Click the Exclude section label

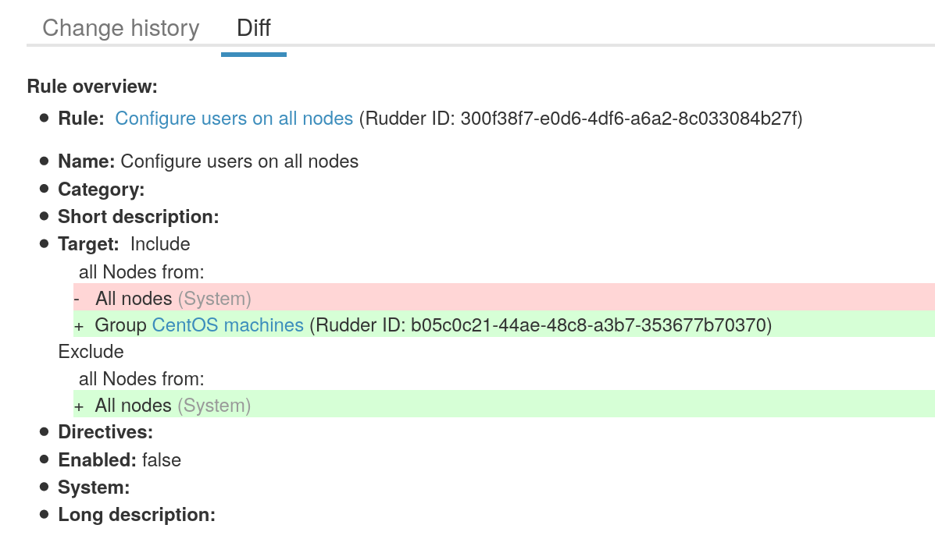(90, 351)
